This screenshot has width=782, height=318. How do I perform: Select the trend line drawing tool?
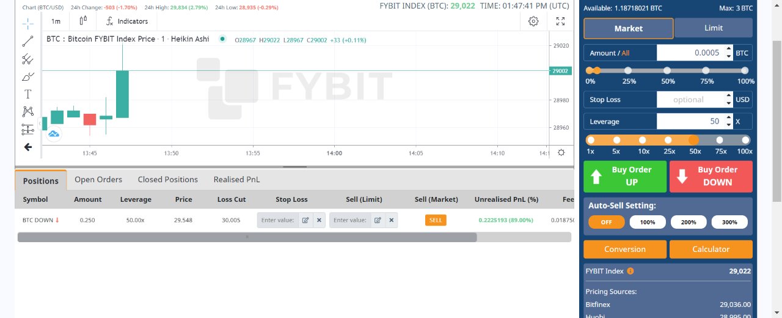coord(28,42)
